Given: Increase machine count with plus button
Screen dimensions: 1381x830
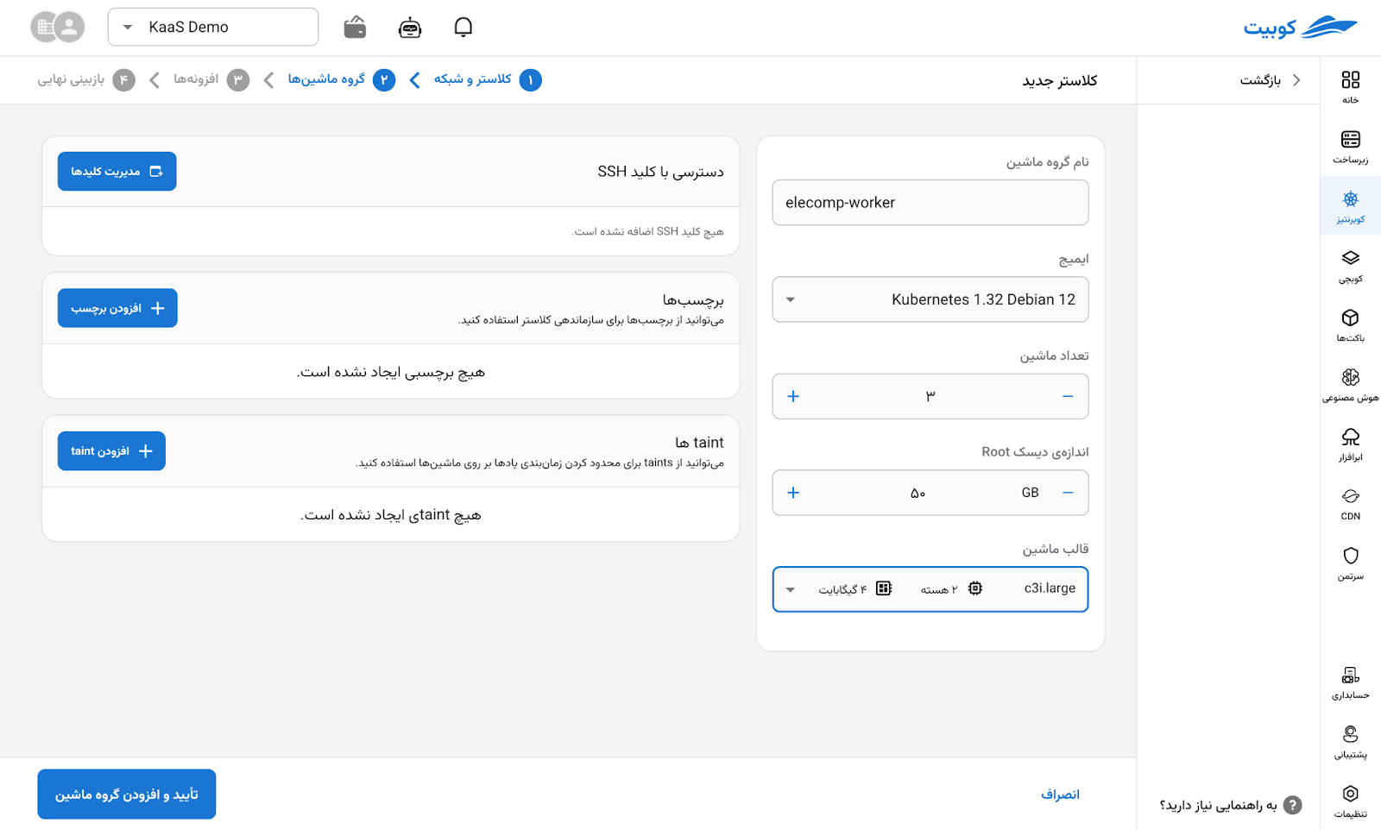Looking at the screenshot, I should 793,396.
